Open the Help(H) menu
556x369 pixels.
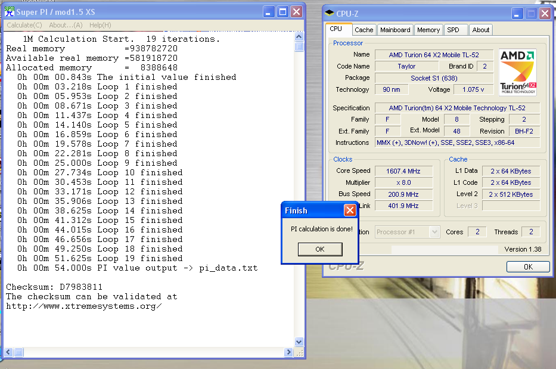click(x=100, y=25)
